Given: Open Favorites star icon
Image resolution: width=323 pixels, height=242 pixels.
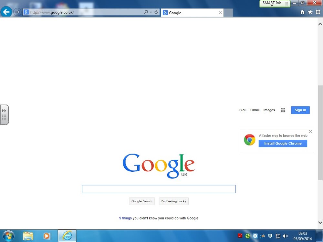Looking at the screenshot, I should point(310,12).
